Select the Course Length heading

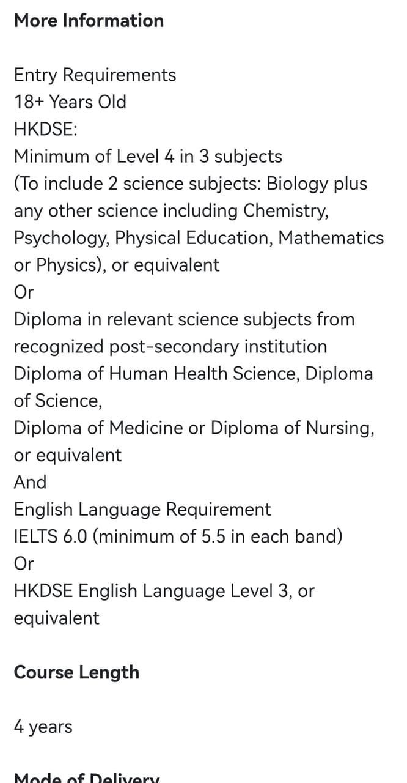76,672
